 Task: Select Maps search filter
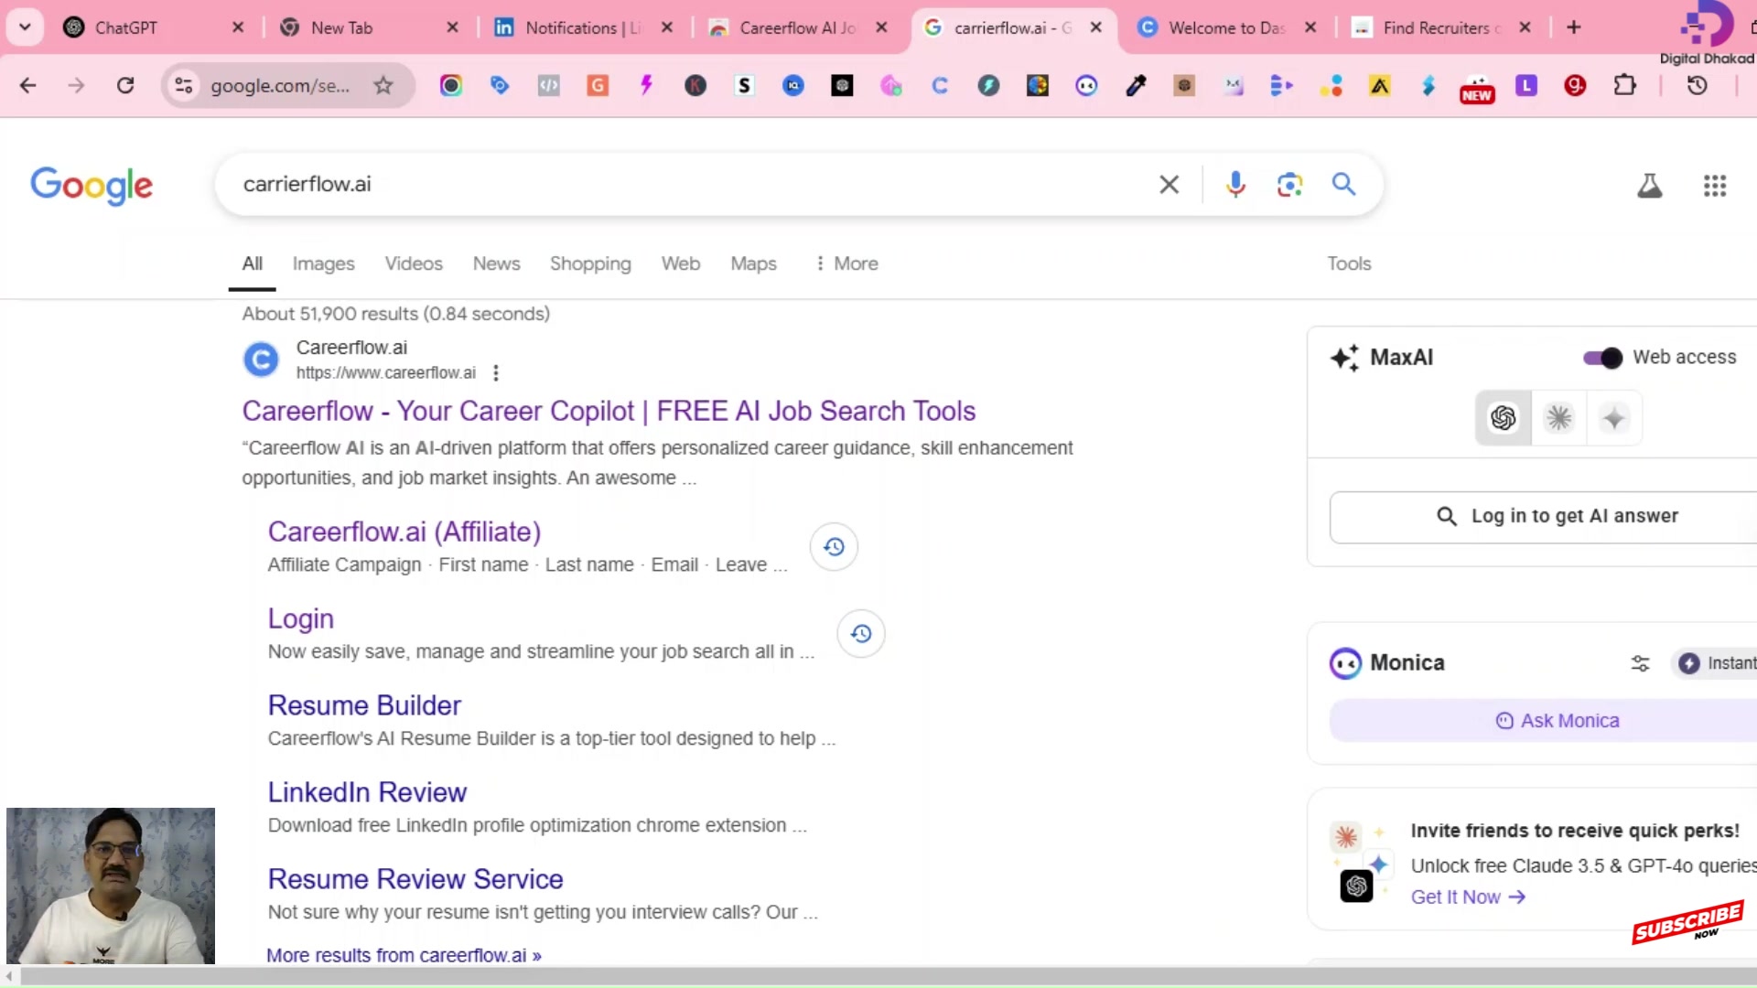tap(753, 263)
